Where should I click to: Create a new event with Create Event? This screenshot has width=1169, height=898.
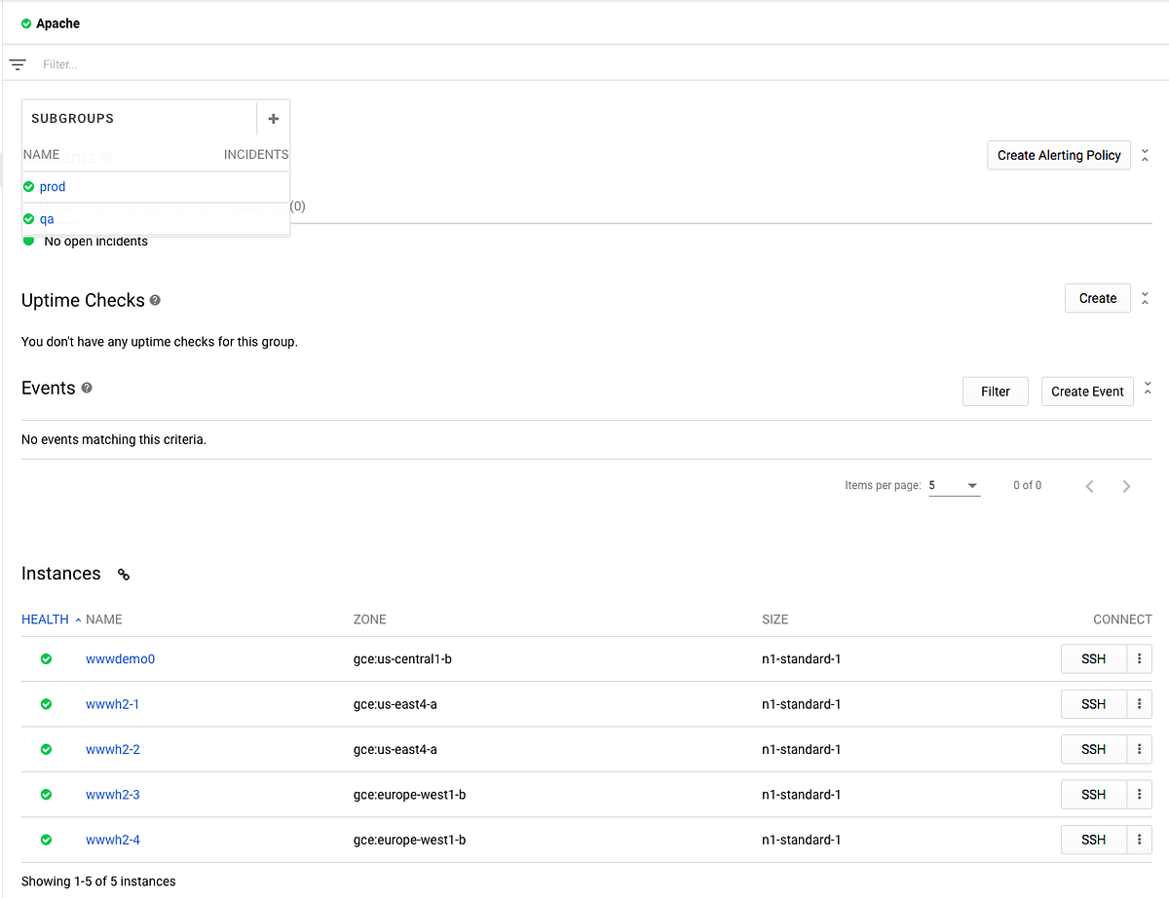pos(1087,391)
